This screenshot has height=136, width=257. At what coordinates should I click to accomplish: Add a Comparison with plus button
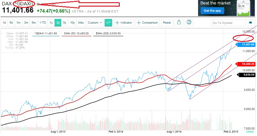(147, 23)
